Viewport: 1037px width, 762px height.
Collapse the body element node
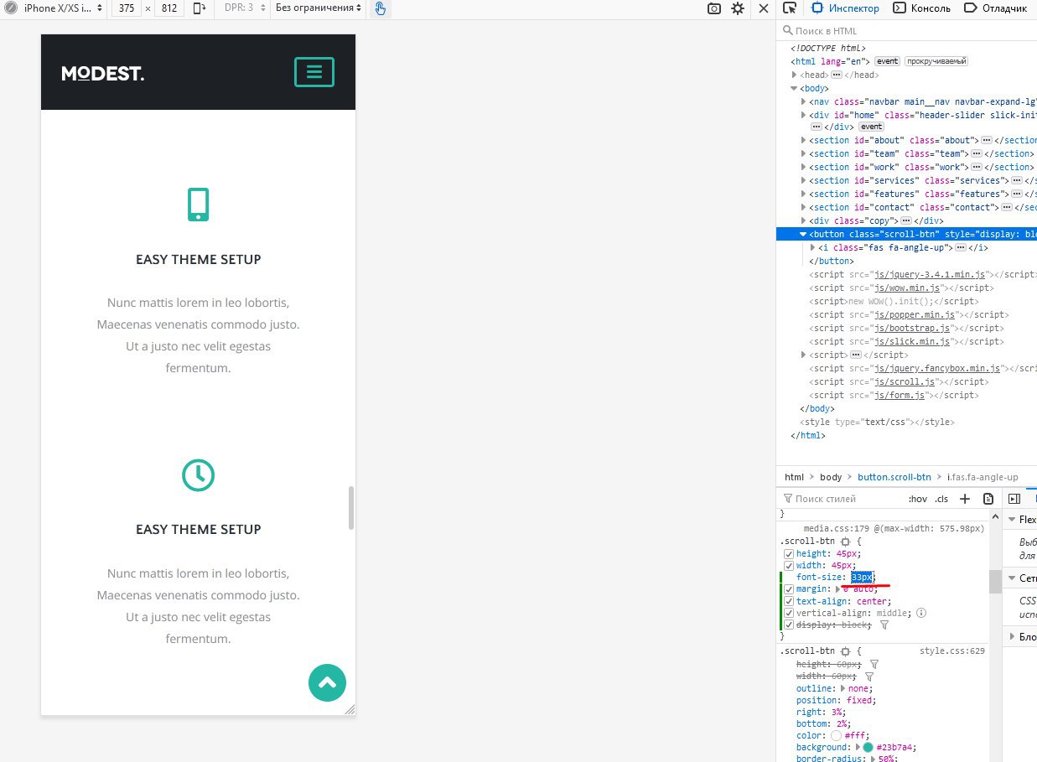point(795,88)
